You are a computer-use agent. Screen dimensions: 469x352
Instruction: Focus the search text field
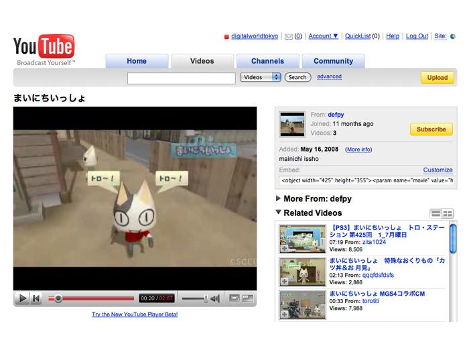(182, 78)
